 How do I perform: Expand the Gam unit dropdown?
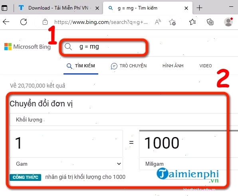coord(66,164)
